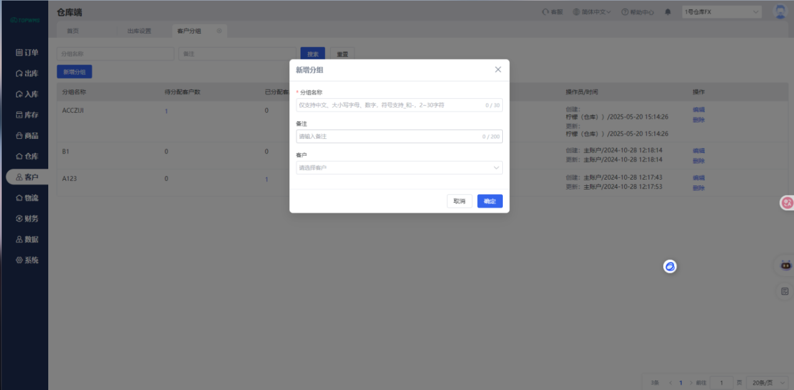The image size is (794, 390).
Task: Click the 确定 confirm button
Action: (490, 201)
